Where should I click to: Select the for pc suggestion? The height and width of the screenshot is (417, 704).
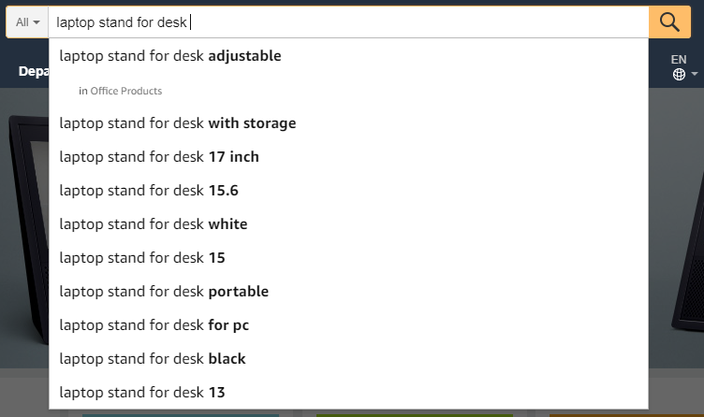pos(154,324)
